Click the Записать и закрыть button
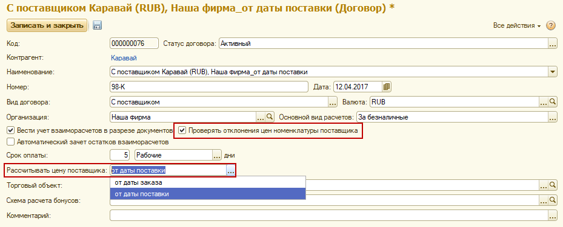Image resolution: width=563 pixels, height=227 pixels. [x=47, y=25]
